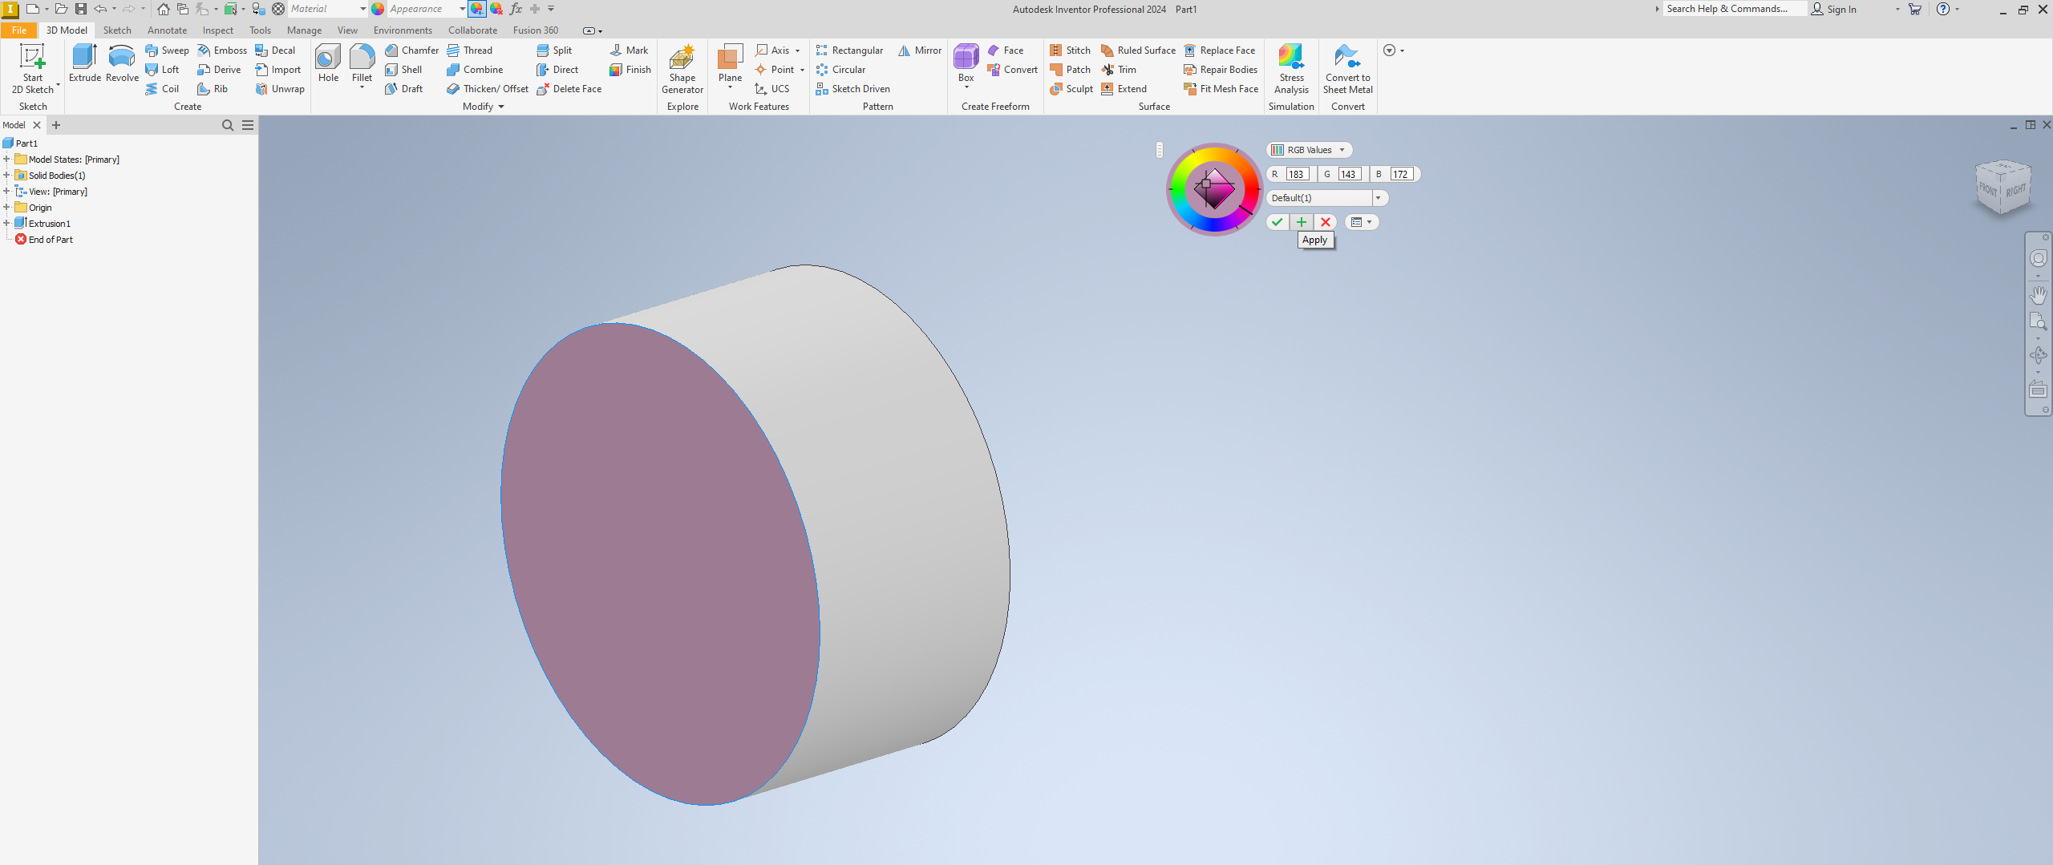Image resolution: width=2053 pixels, height=865 pixels.
Task: Open the Environments tab
Action: (x=403, y=30)
